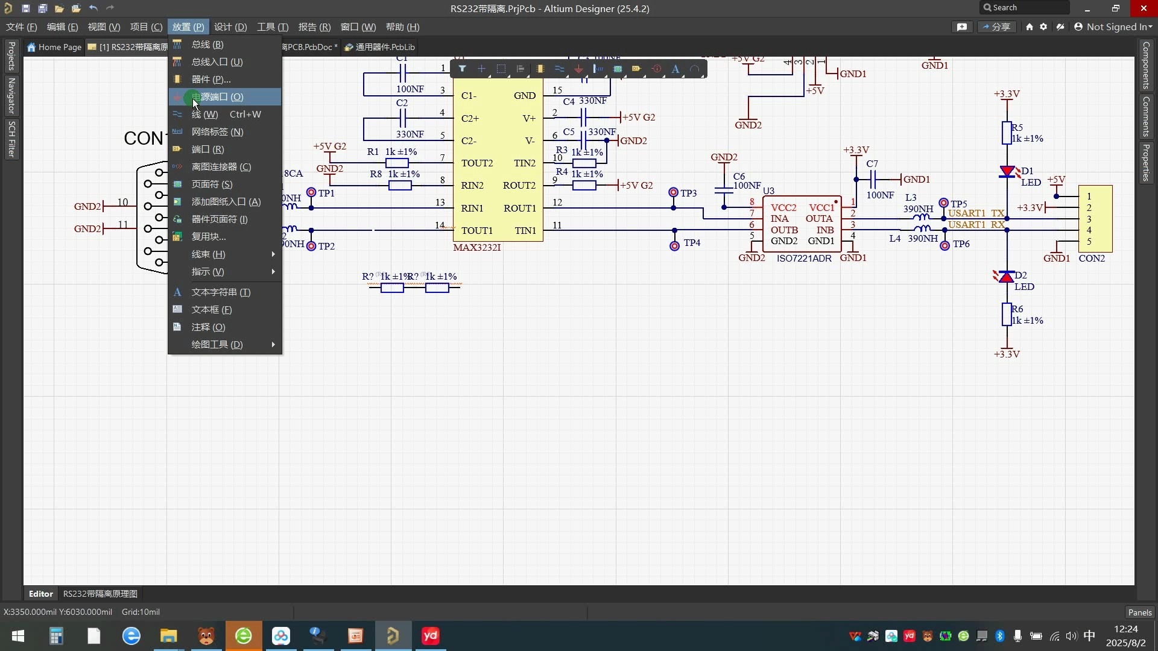Switch to the Home Page tab

(54, 47)
